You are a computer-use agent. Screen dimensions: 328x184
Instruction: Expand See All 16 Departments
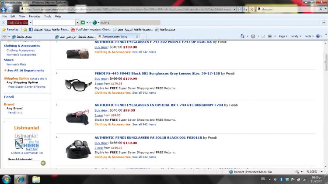(25, 70)
